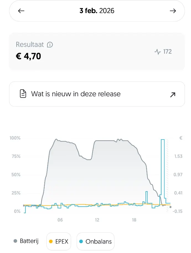The height and width of the screenshot is (253, 191).
Task: Go to the next day arrow
Action: (173, 11)
